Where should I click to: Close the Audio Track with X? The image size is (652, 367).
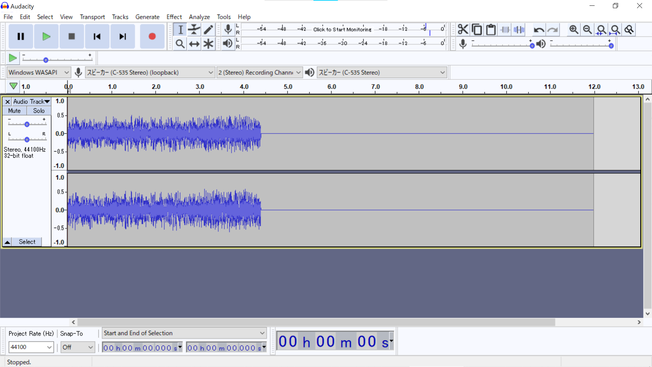click(x=7, y=102)
